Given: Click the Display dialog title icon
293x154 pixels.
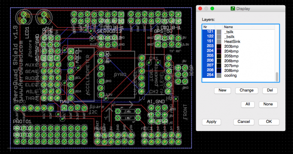Looking at the screenshot, I should click(233, 8).
